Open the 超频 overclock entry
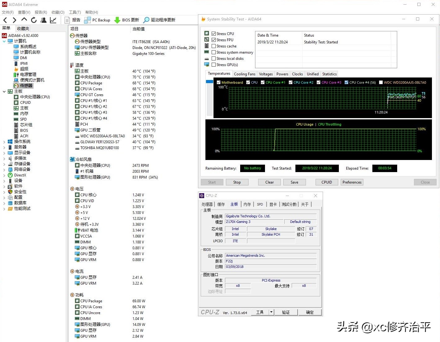The image size is (440, 342). pyautogui.click(x=24, y=69)
